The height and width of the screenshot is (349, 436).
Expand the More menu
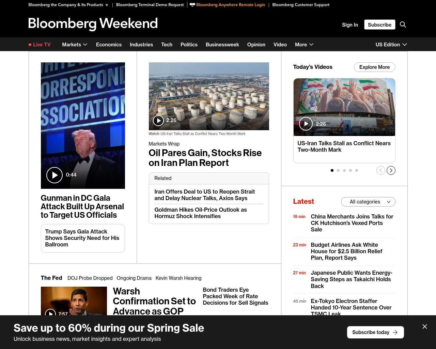(304, 45)
